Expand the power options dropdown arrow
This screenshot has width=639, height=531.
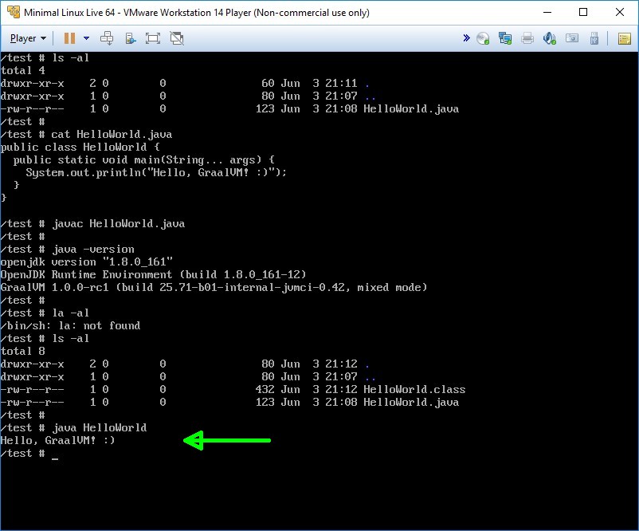coord(86,38)
